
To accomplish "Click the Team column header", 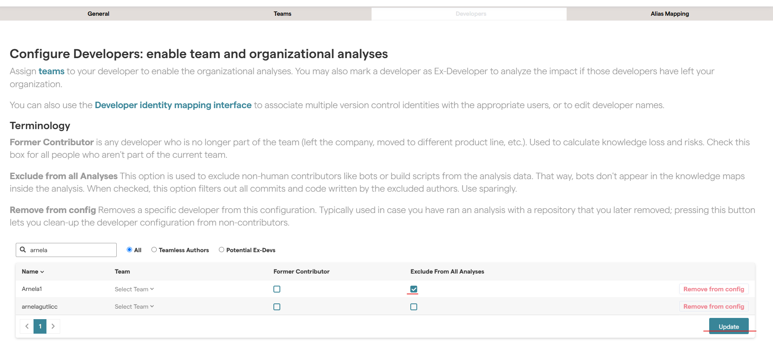I will 122,272.
